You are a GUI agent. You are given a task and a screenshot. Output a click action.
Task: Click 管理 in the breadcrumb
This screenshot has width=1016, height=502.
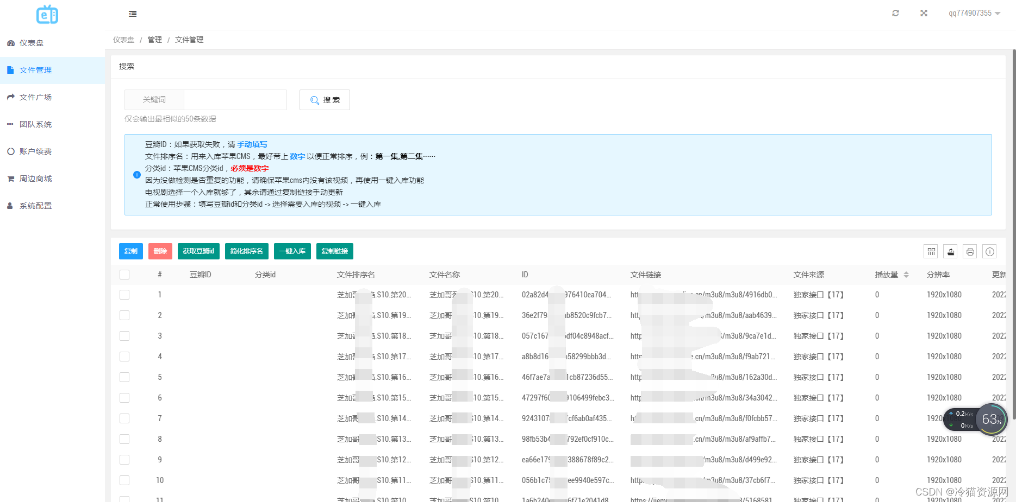[x=155, y=40]
